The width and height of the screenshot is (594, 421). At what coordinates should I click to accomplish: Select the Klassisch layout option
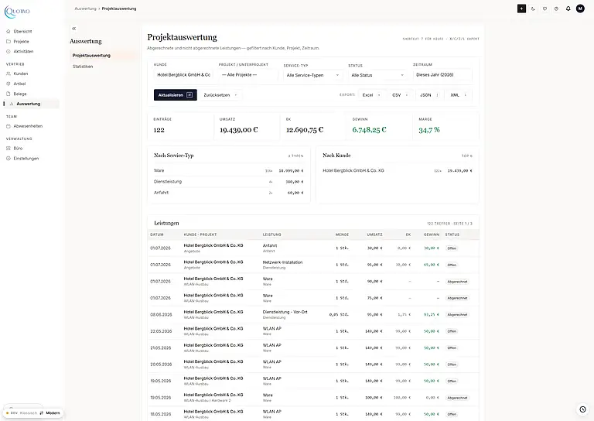pyautogui.click(x=29, y=413)
